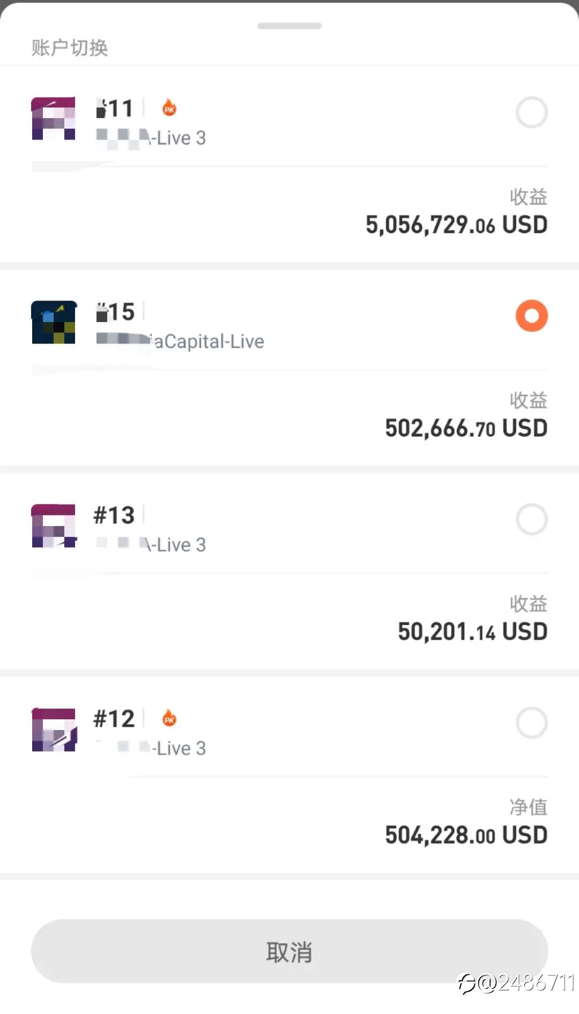The width and height of the screenshot is (579, 1014).
Task: Tap the 账户切换 sheet title
Action: 70,48
